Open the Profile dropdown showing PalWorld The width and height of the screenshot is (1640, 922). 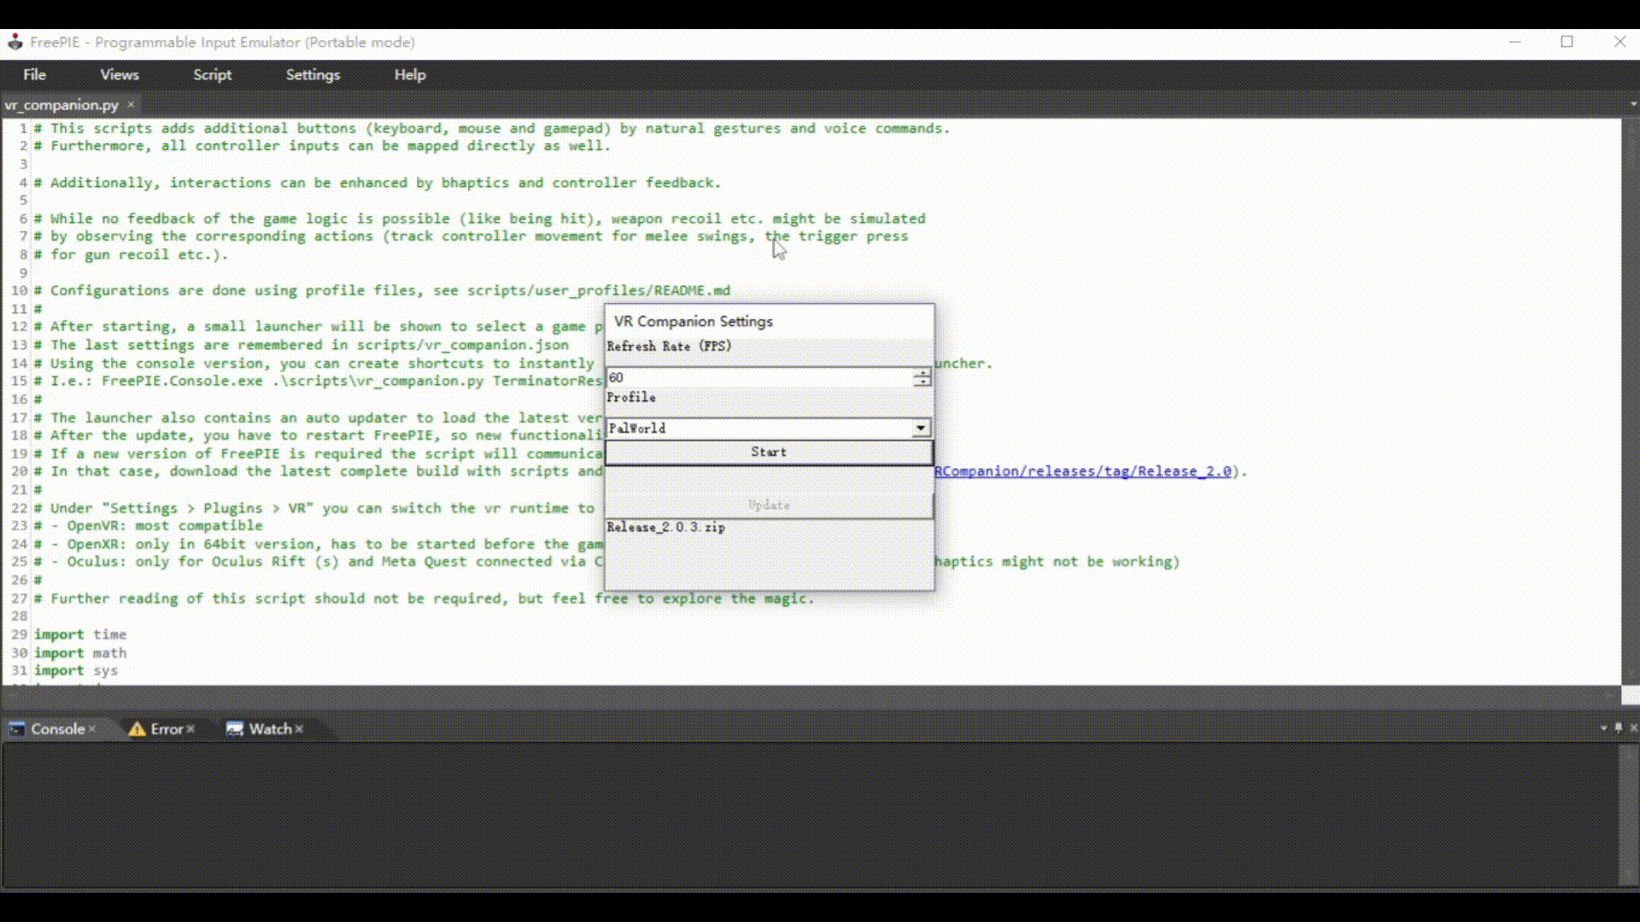pos(920,429)
